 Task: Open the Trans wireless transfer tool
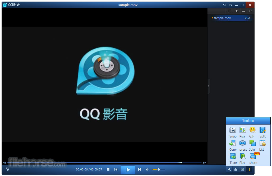tap(233, 159)
